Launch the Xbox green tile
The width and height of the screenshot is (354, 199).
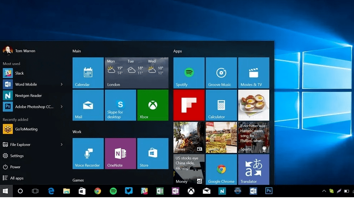pyautogui.click(x=153, y=105)
